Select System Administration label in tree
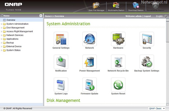169x111 pixels. point(17,24)
